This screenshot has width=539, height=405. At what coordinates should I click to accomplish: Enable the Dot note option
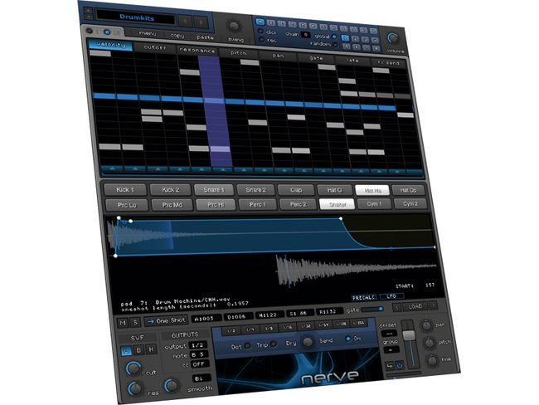pyautogui.click(x=247, y=345)
